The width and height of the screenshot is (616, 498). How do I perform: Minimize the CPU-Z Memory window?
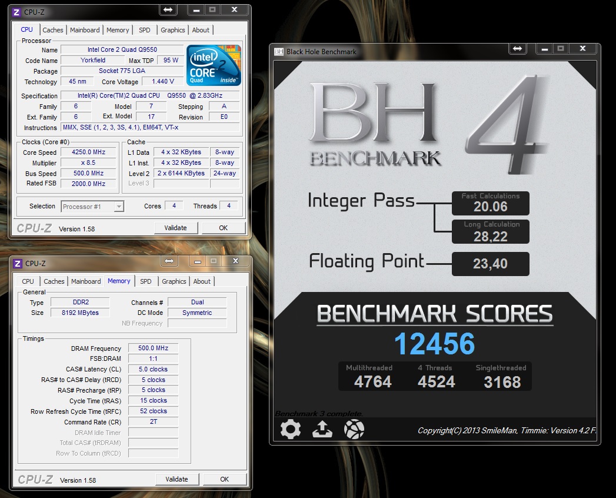click(x=197, y=261)
